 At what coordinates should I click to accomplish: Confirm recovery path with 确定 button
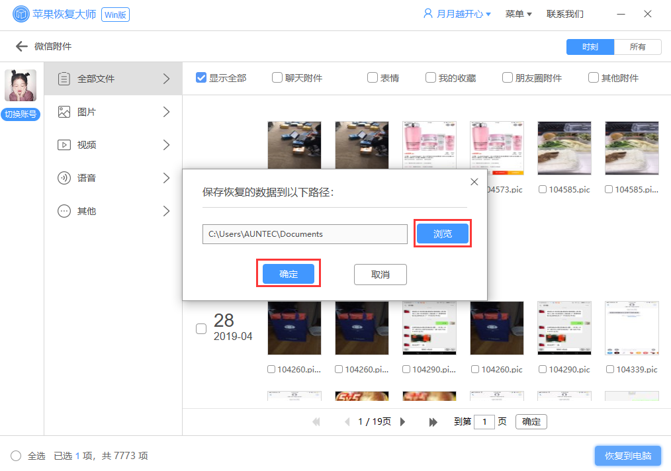(288, 274)
